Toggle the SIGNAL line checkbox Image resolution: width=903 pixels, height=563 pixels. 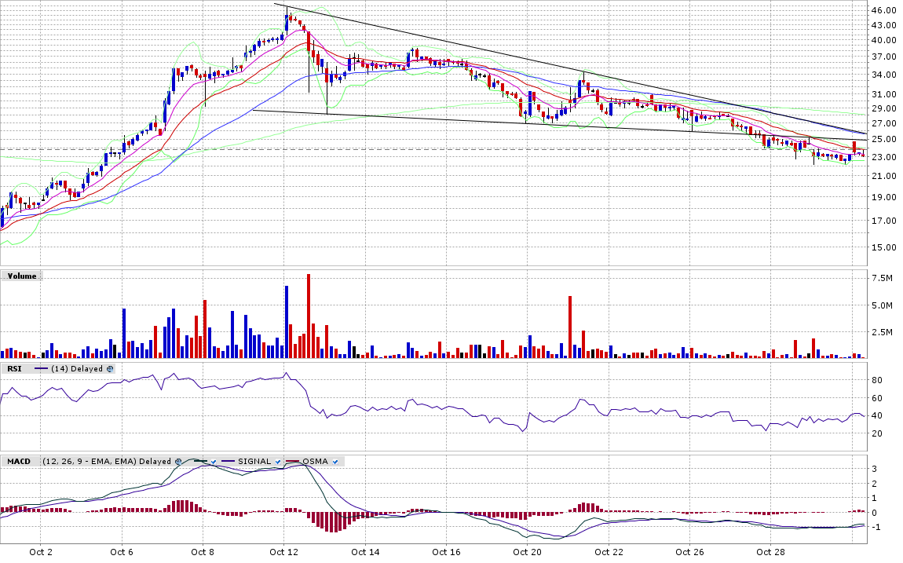click(278, 462)
